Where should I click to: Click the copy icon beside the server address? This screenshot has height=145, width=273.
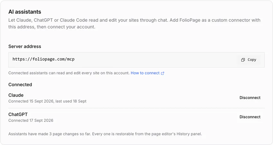click(243, 60)
